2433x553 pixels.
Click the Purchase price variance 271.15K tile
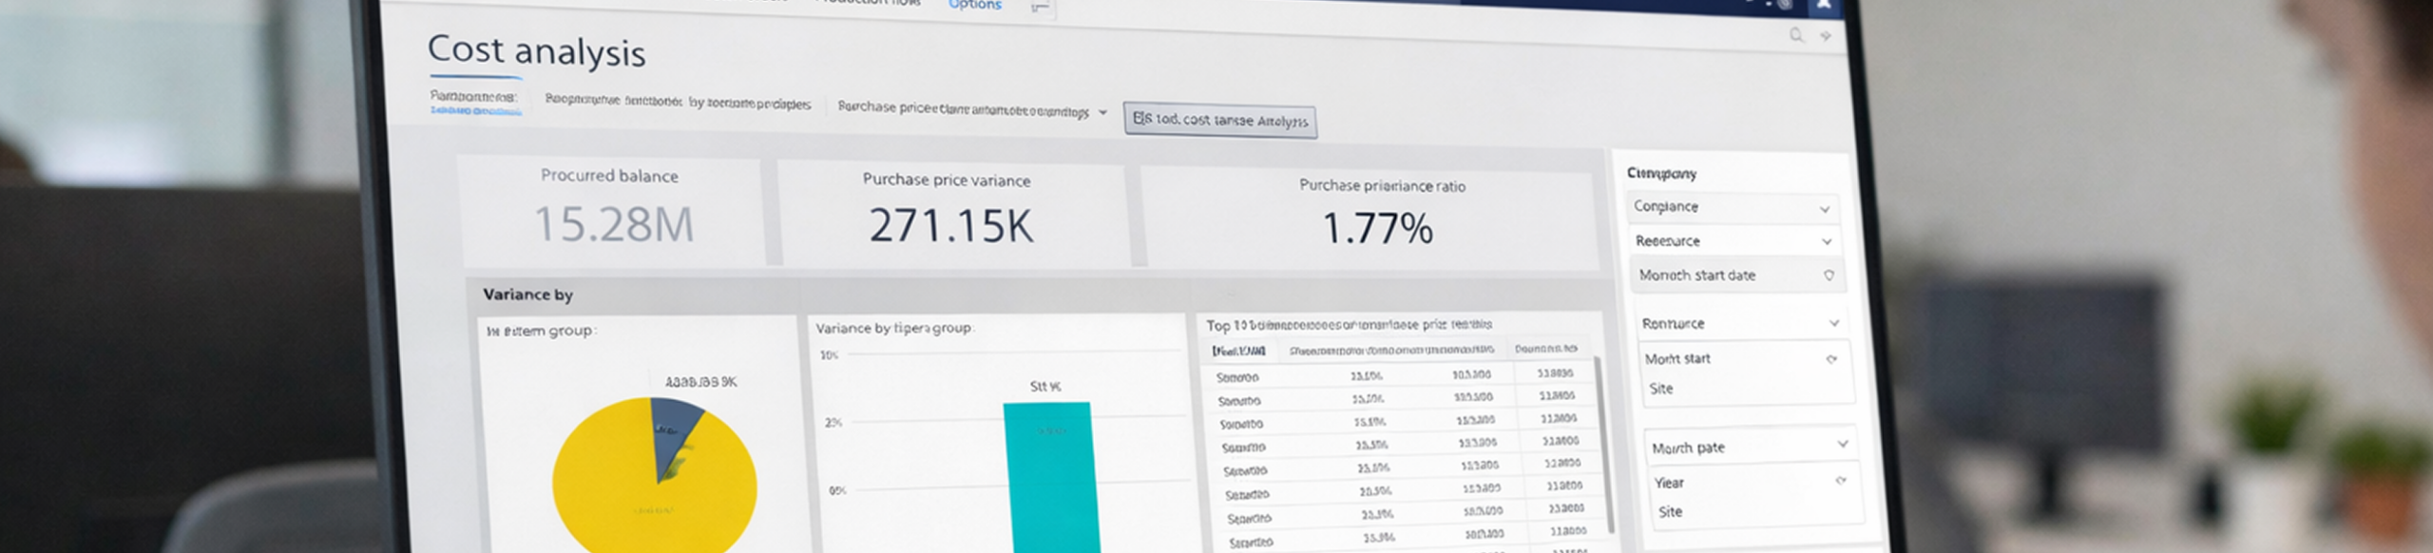(949, 215)
